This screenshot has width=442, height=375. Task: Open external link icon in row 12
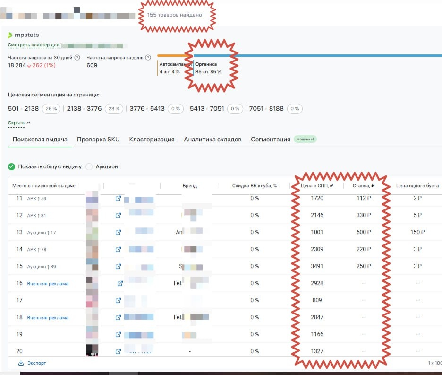[118, 216]
